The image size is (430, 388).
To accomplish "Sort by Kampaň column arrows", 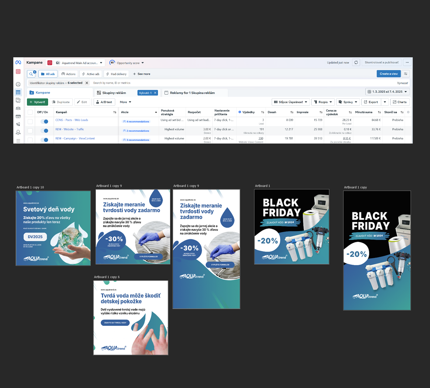I will pos(115,112).
